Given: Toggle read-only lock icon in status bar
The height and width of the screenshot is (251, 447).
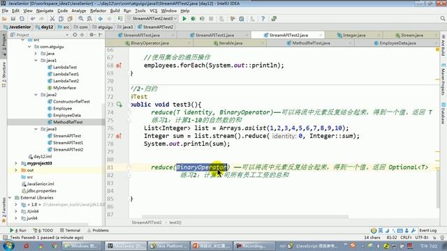Looking at the screenshot, I should click(x=434, y=237).
